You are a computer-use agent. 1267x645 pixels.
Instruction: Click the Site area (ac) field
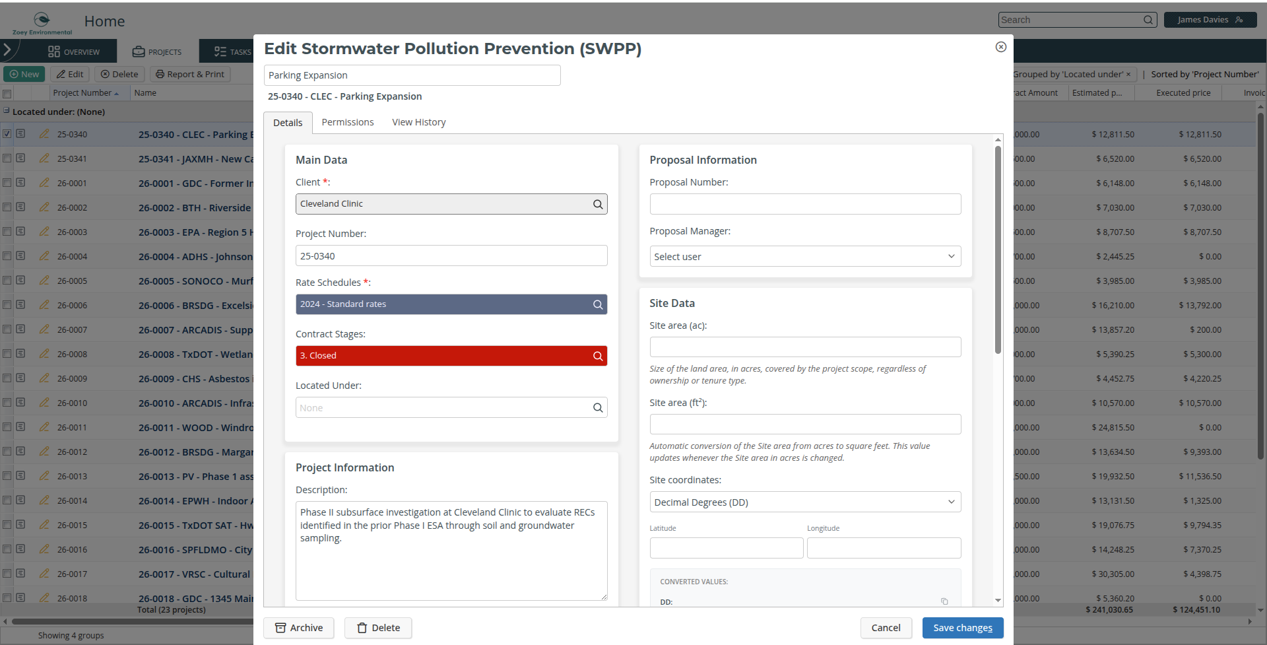pyautogui.click(x=805, y=347)
